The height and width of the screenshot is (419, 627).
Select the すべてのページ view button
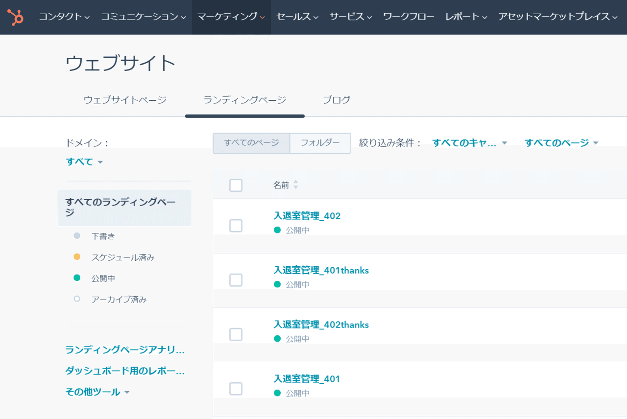pos(251,143)
